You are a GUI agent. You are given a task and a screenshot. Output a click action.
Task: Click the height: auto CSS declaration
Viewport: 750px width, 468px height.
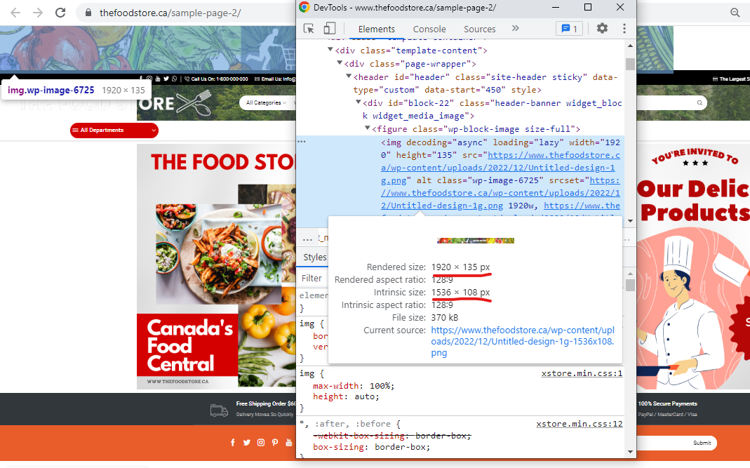346,396
